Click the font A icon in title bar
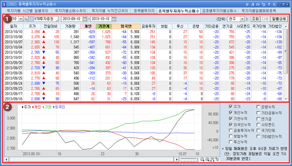This screenshot has height=166, width=292. point(253,4)
